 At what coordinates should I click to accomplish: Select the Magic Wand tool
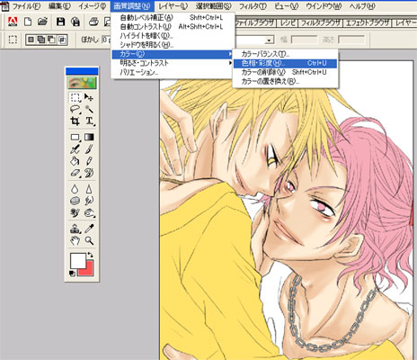89,109
